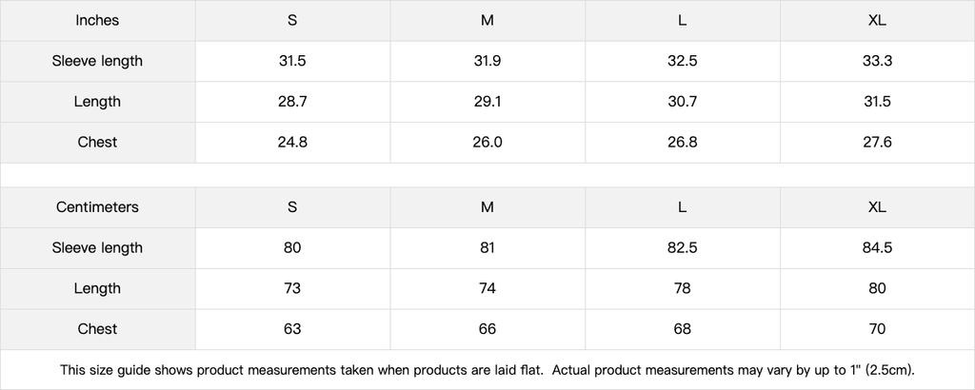Click the size guide disclaimer text
The width and height of the screenshot is (975, 390).
(487, 369)
